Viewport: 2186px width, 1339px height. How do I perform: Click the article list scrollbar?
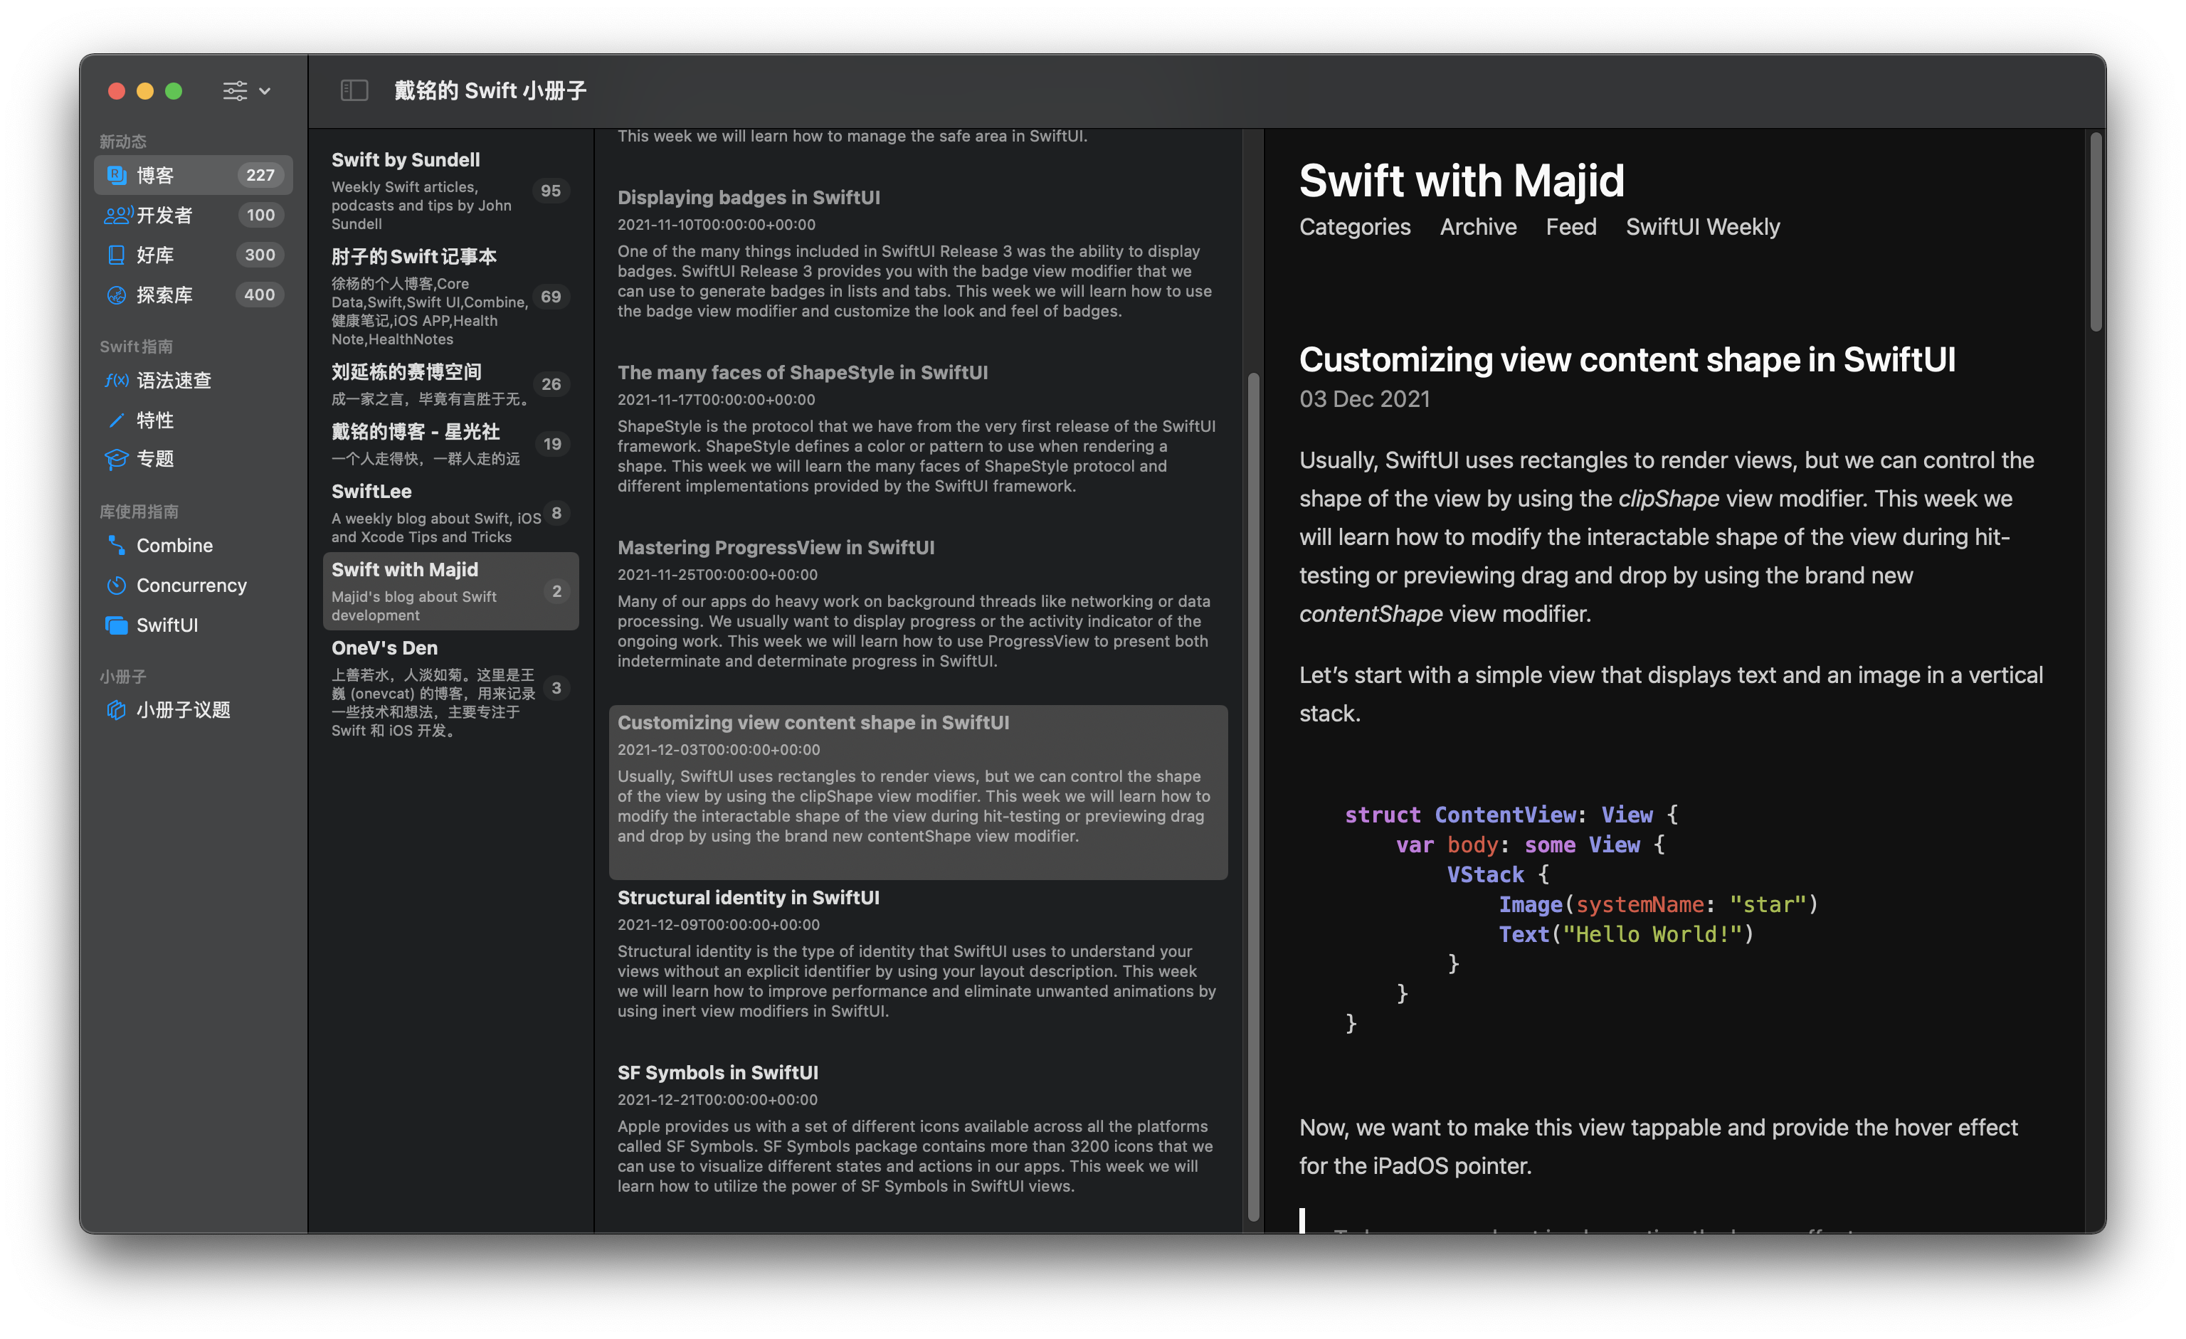tap(1254, 796)
